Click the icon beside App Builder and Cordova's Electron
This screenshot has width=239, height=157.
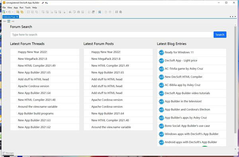(x=161, y=110)
